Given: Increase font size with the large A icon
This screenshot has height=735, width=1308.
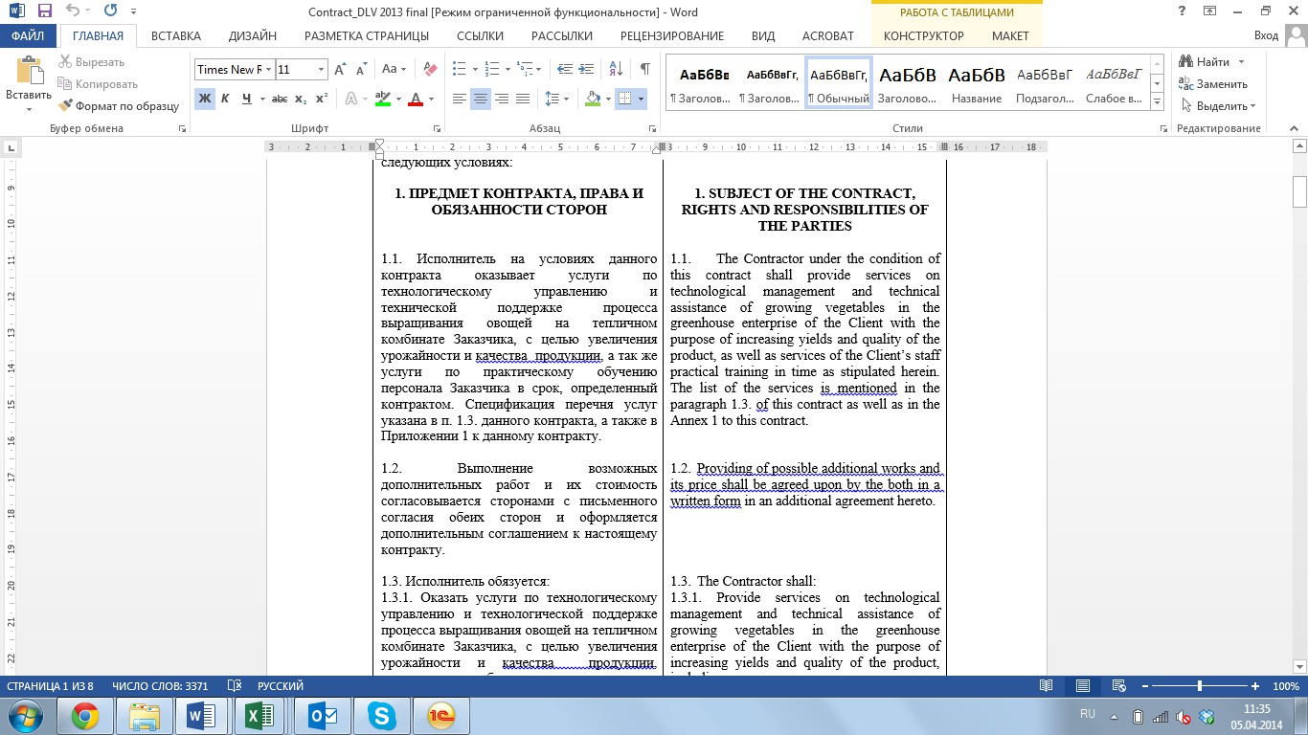Looking at the screenshot, I should pos(341,70).
